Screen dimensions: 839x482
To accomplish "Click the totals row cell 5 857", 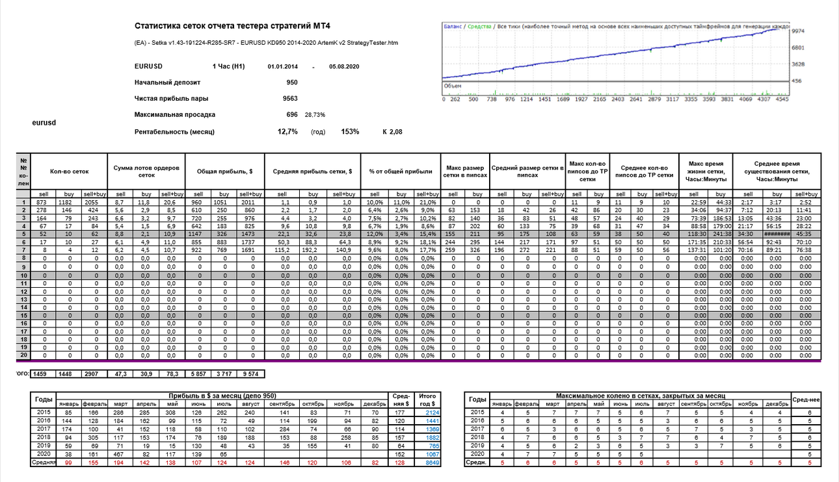I will [198, 374].
